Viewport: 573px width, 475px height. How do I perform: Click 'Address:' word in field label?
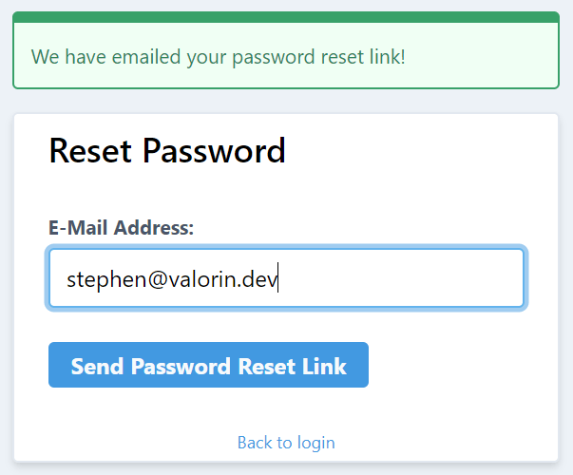(x=154, y=228)
